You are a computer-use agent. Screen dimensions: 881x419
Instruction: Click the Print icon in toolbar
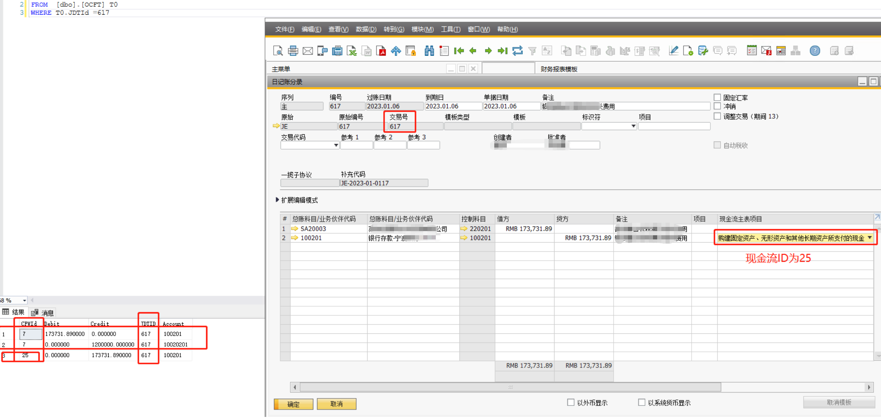pyautogui.click(x=293, y=51)
